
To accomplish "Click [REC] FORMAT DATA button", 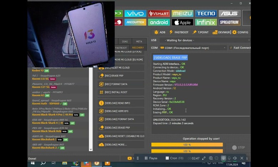I will point(121,84).
